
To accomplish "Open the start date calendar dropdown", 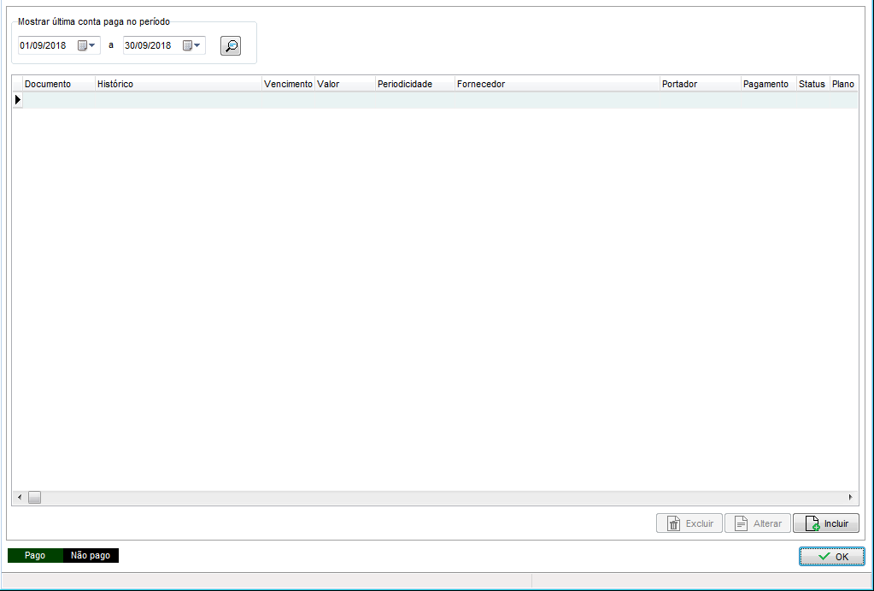I will tap(87, 46).
